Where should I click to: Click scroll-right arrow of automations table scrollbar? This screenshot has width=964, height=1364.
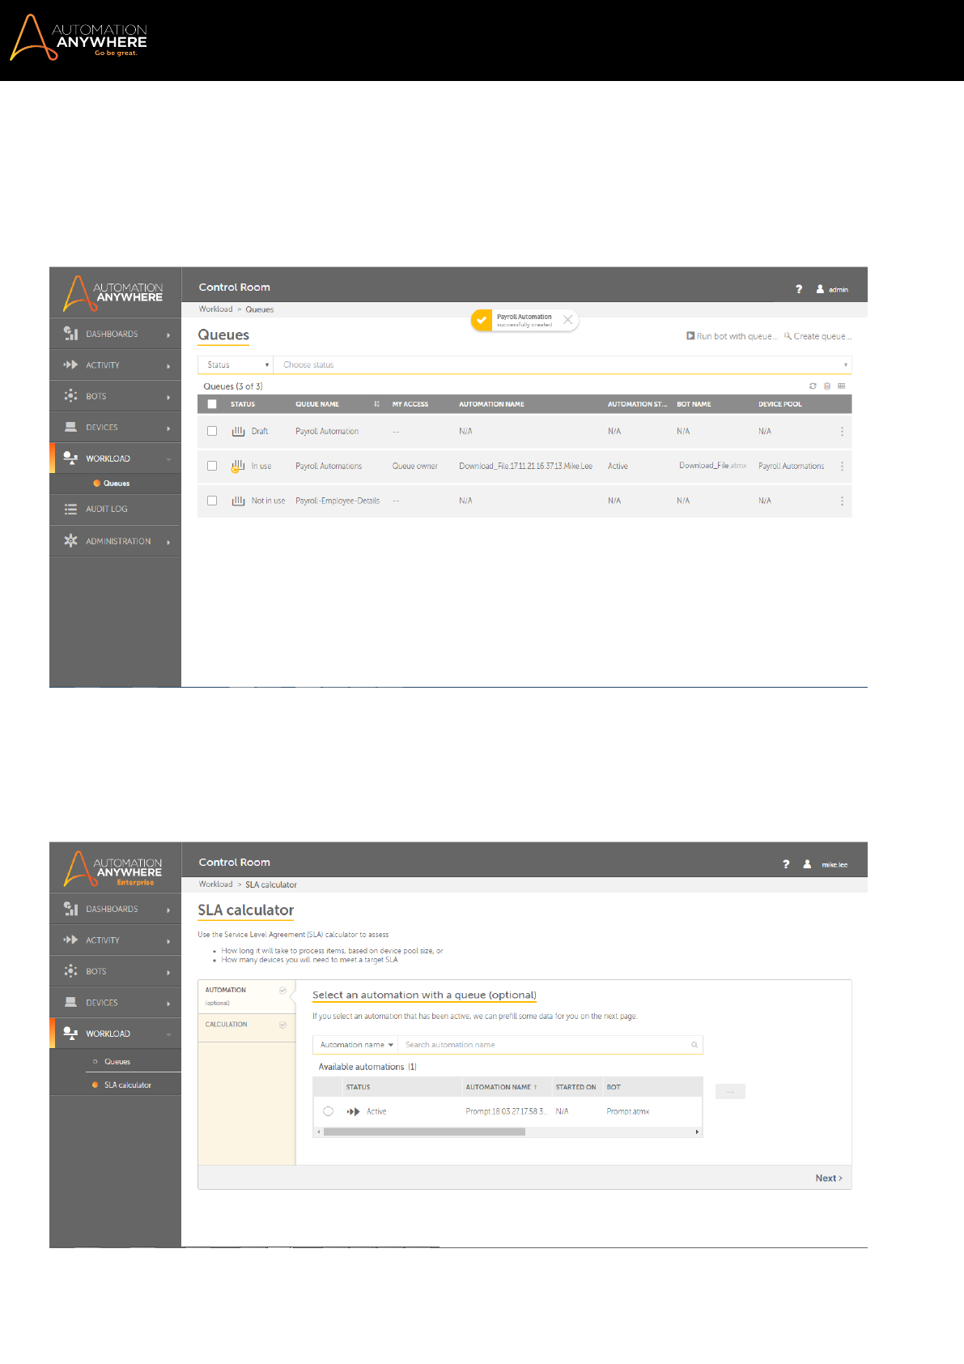(697, 1132)
